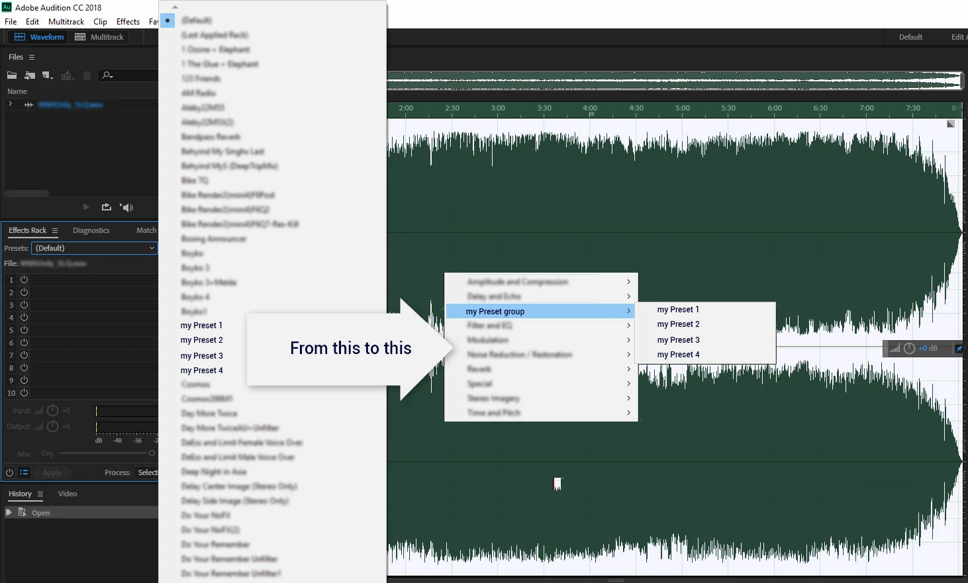Click the overview navigator bar above waveform

pyautogui.click(x=674, y=81)
